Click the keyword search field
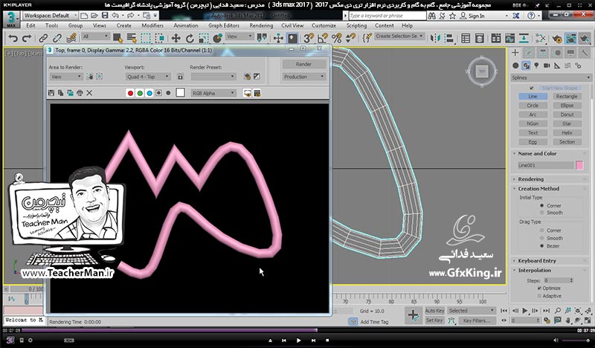Viewport: 595px width, 348px height. (387, 16)
